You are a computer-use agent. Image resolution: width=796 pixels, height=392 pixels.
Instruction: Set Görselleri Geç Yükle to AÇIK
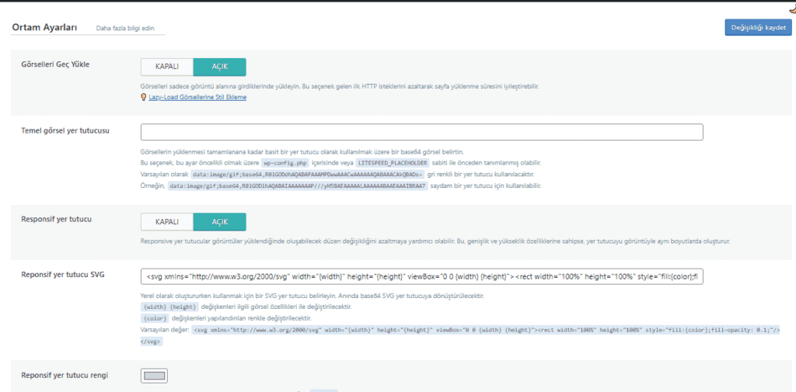pyautogui.click(x=219, y=67)
